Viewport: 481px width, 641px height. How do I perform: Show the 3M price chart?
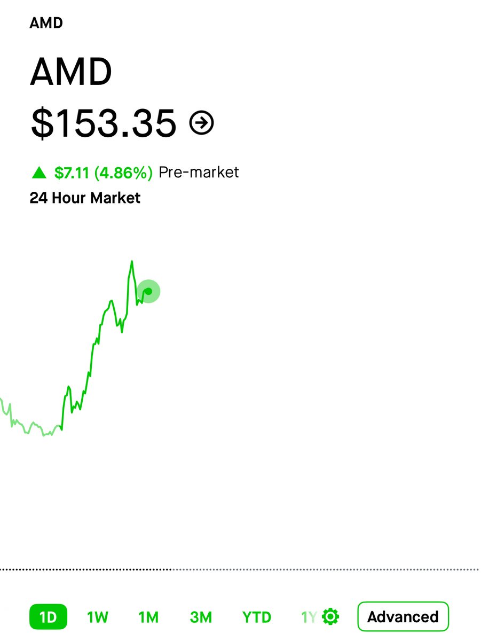(201, 617)
